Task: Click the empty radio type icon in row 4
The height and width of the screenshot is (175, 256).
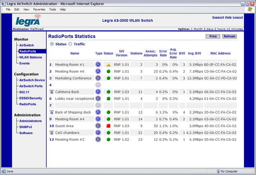Action: [98, 85]
